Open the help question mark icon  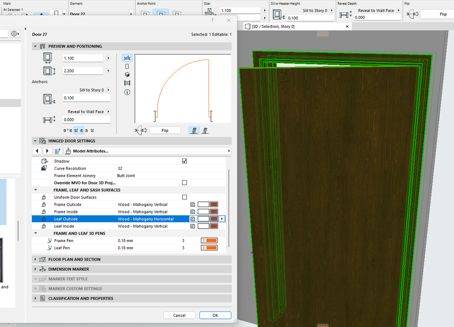click(x=212, y=20)
